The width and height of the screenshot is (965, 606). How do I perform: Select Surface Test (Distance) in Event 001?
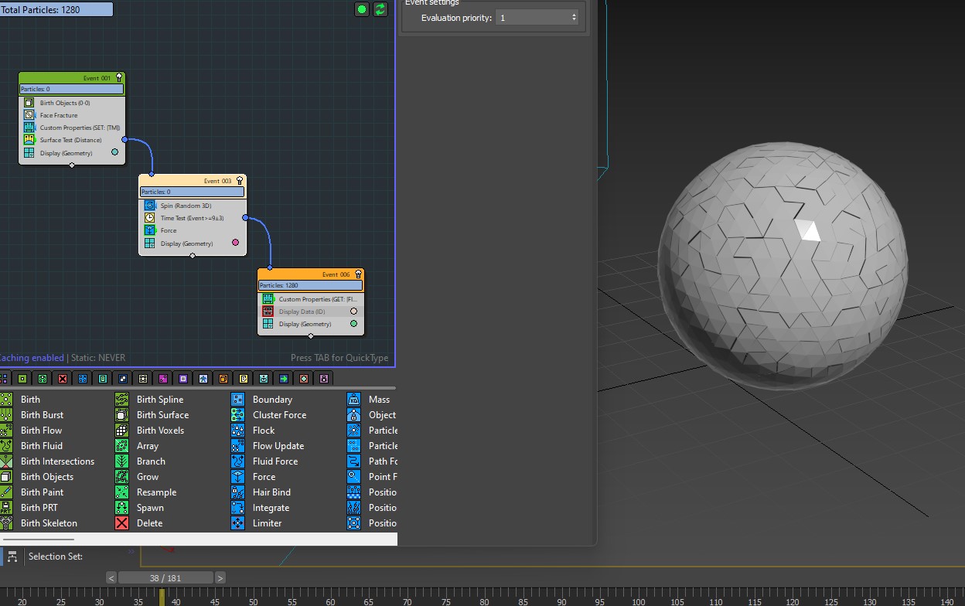click(x=71, y=140)
